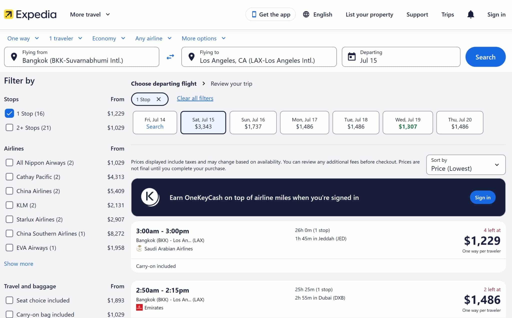
Task: Click the Flying to location pin icon
Action: point(191,57)
